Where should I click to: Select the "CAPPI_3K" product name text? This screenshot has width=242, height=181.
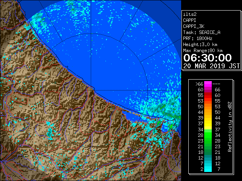[194, 26]
